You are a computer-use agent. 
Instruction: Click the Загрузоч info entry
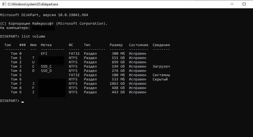161,66
